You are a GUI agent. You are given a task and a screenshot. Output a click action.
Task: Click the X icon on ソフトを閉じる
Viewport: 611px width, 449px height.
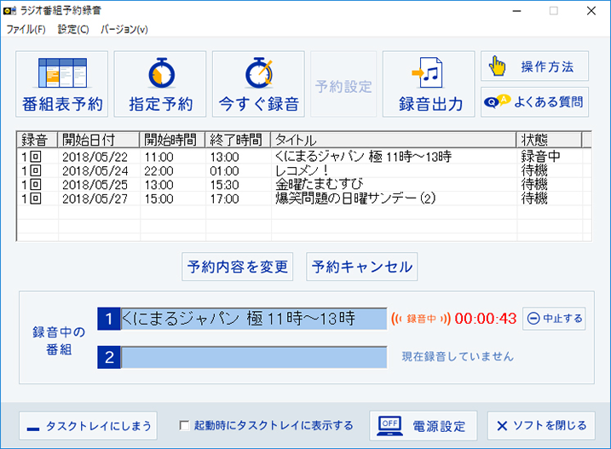(x=502, y=426)
